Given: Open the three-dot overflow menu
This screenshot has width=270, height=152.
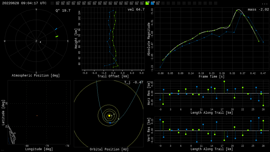Looking at the screenshot, I should point(264,3).
